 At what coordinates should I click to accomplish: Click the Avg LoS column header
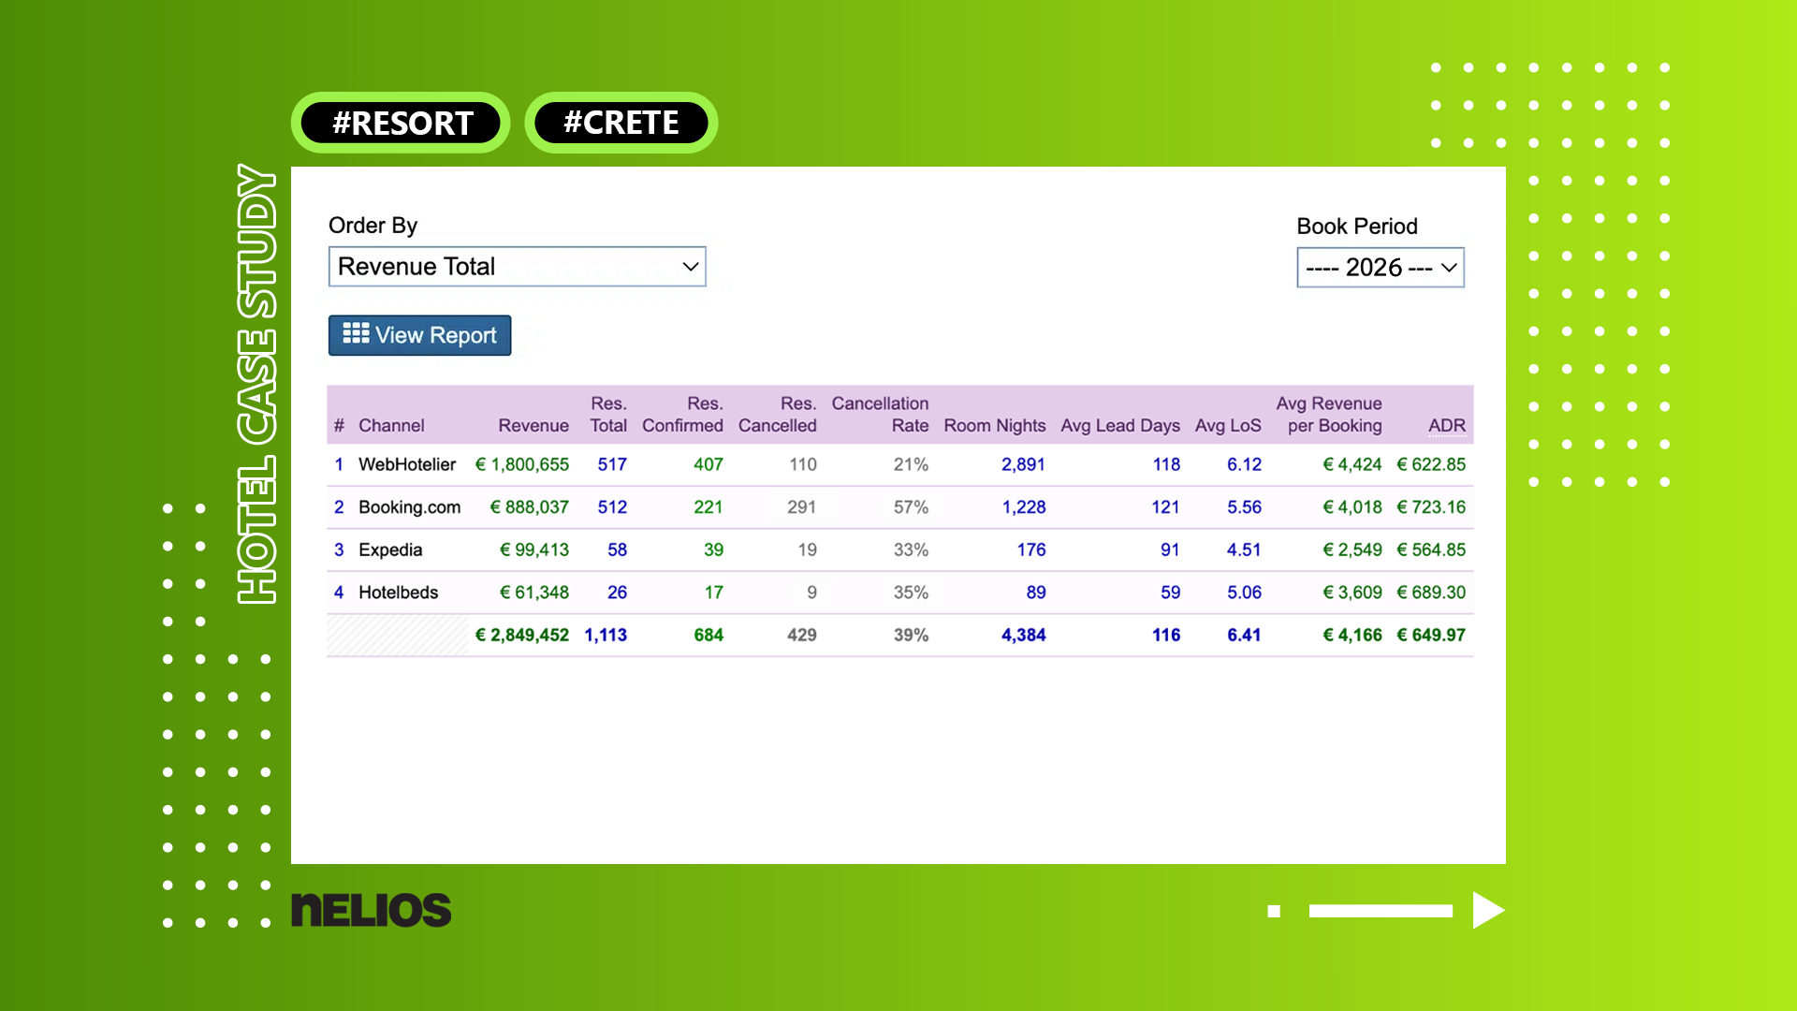click(1228, 426)
